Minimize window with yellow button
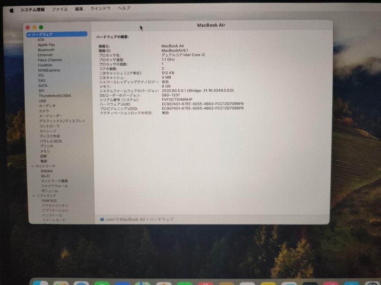The width and height of the screenshot is (381, 285). 34,27
